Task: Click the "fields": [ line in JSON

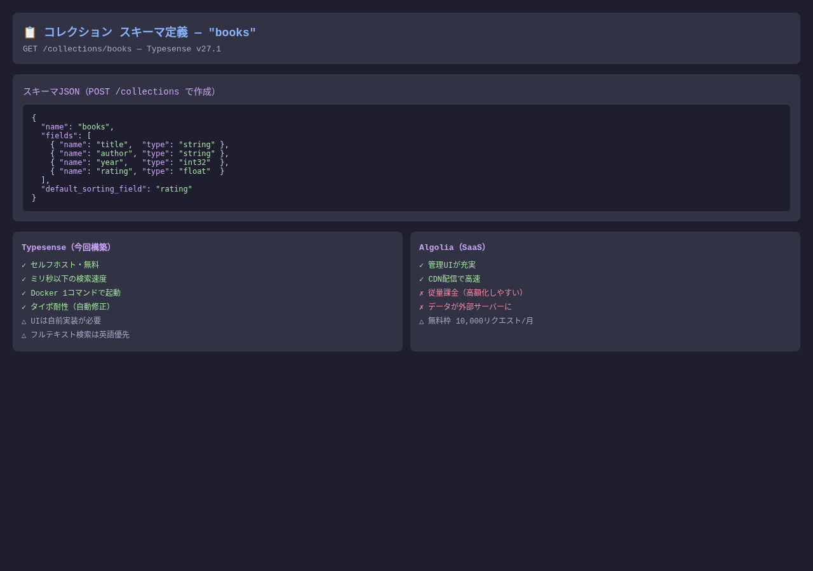Action: [66, 136]
